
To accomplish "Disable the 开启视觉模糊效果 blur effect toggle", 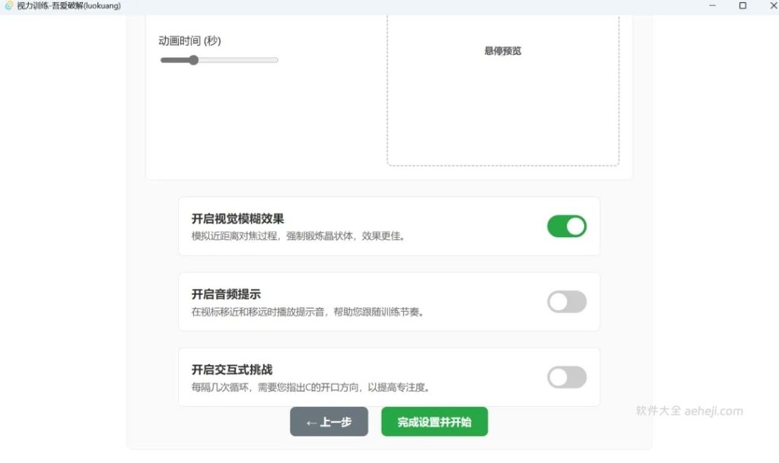I will coord(567,226).
